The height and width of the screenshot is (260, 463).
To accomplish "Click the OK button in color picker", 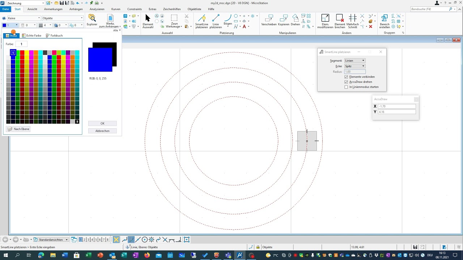I will [102, 123].
